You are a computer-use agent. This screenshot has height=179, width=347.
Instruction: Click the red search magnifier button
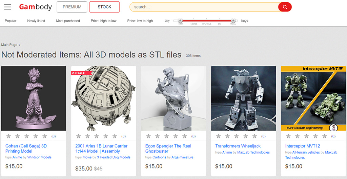click(285, 7)
